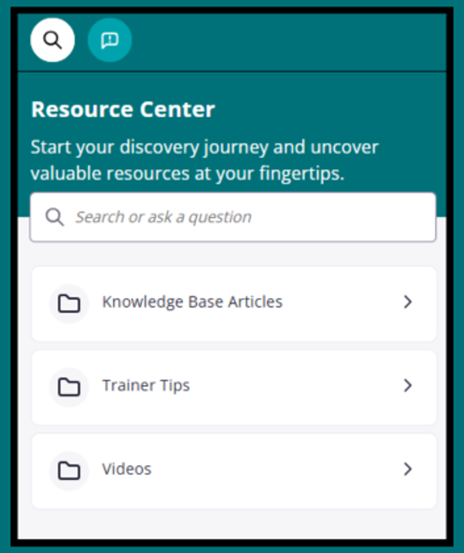Click the Trainer Tips folder icon
This screenshot has height=553, width=464.
coord(69,386)
